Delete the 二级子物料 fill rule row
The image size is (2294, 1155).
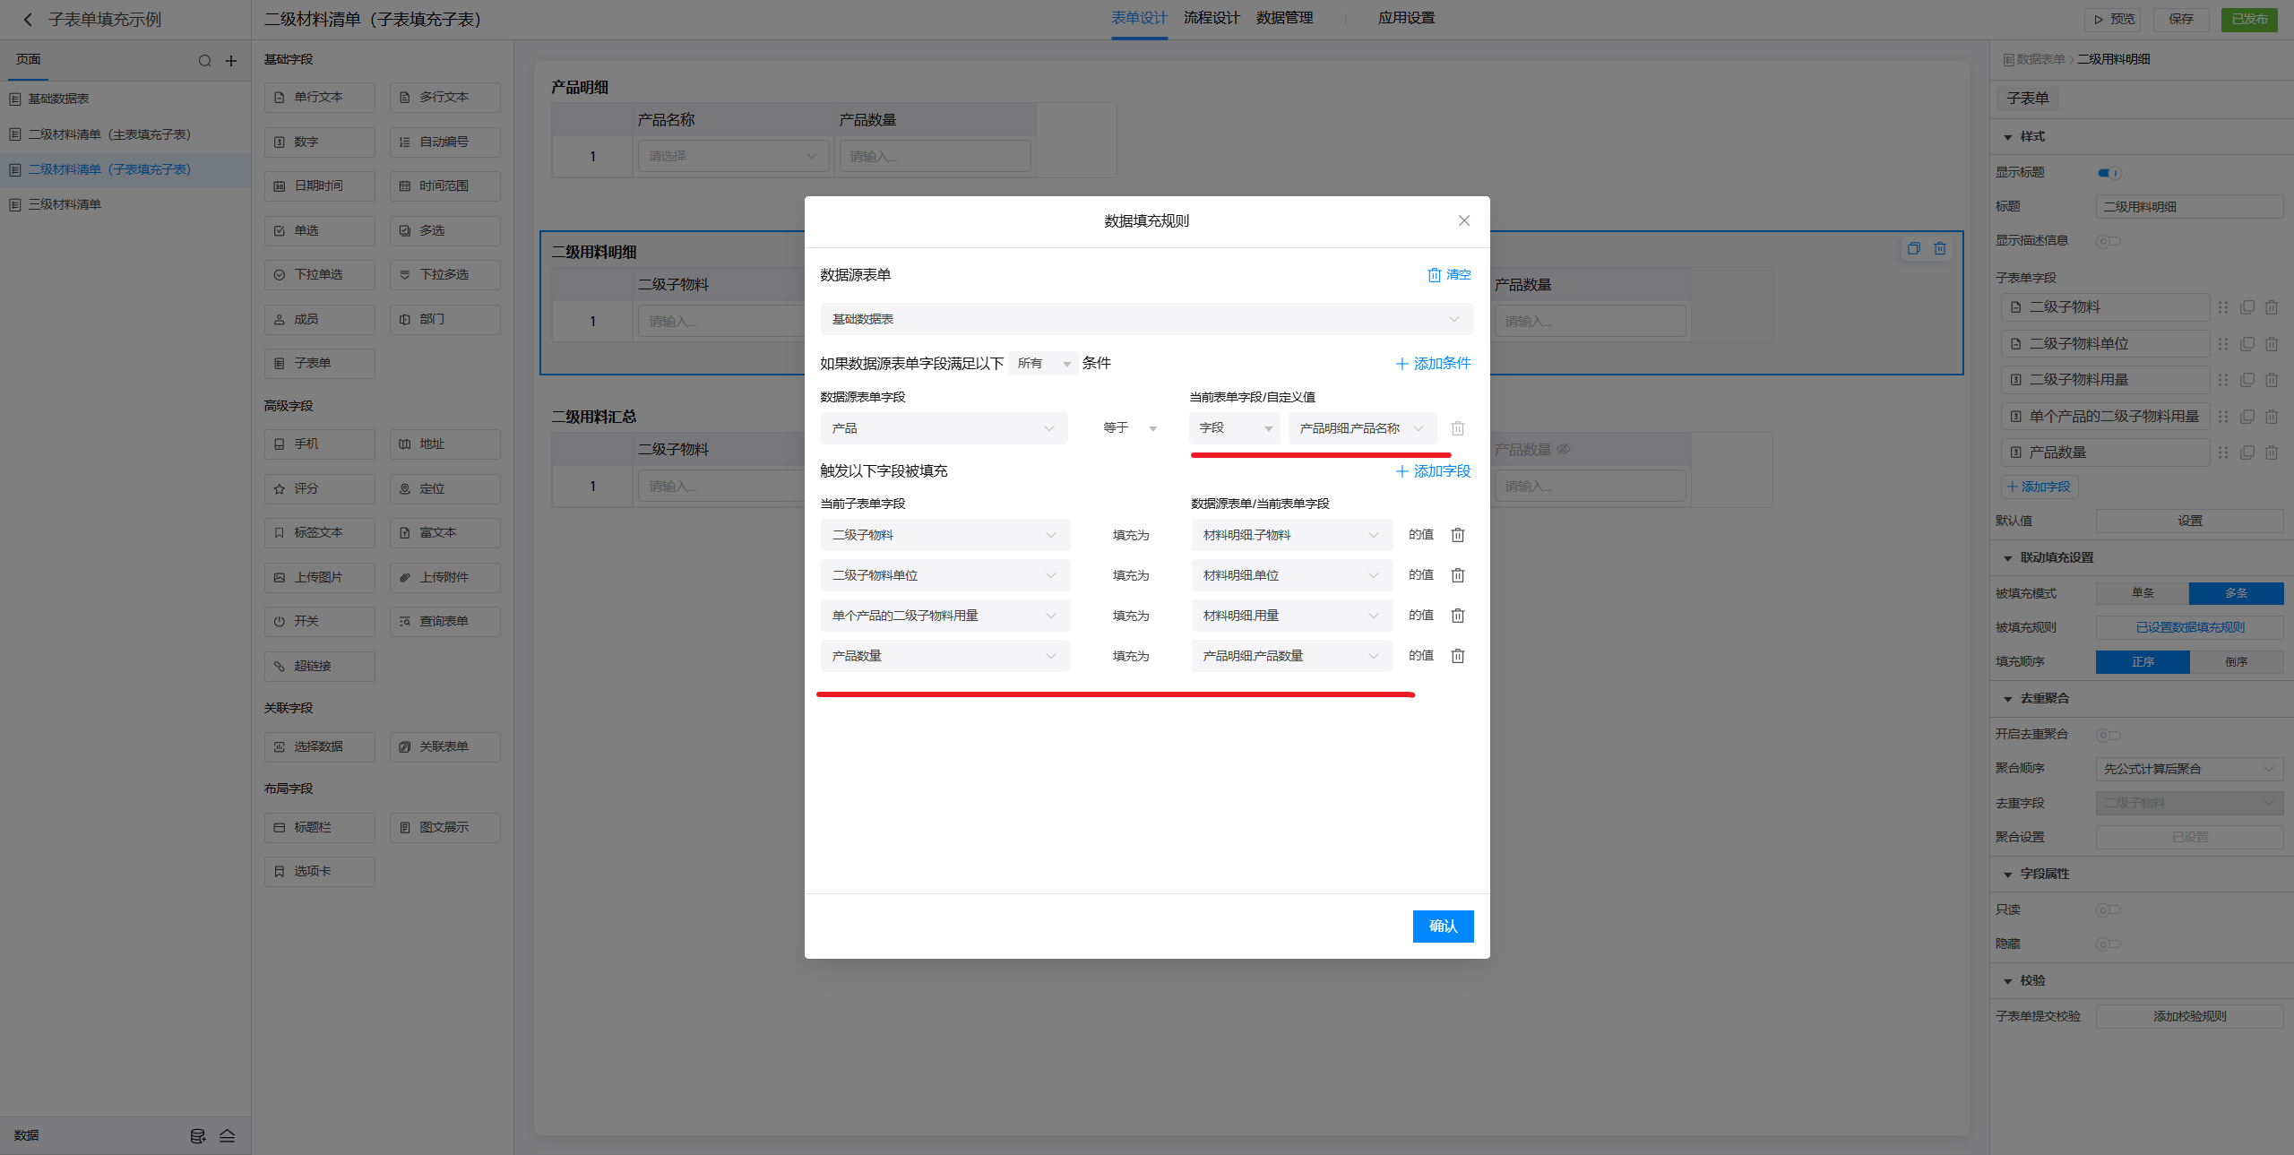point(1458,535)
